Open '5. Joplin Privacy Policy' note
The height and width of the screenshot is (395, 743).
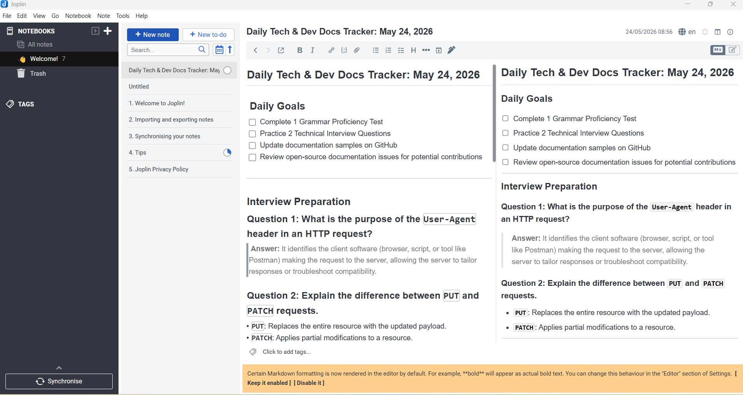pos(179,169)
